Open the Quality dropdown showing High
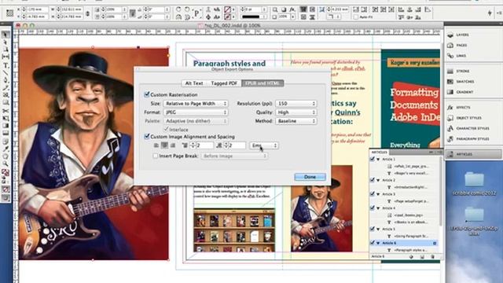Viewport: 503px width, 283px height. click(x=296, y=112)
